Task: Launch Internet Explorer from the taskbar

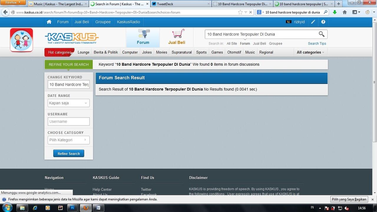Action: point(35,208)
